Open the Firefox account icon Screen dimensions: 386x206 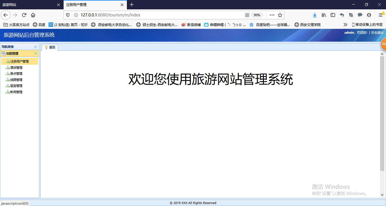(369, 15)
